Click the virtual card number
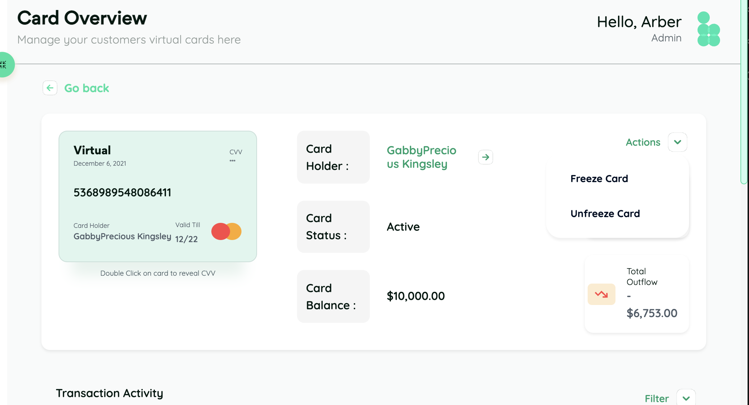This screenshot has height=405, width=749. (122, 192)
